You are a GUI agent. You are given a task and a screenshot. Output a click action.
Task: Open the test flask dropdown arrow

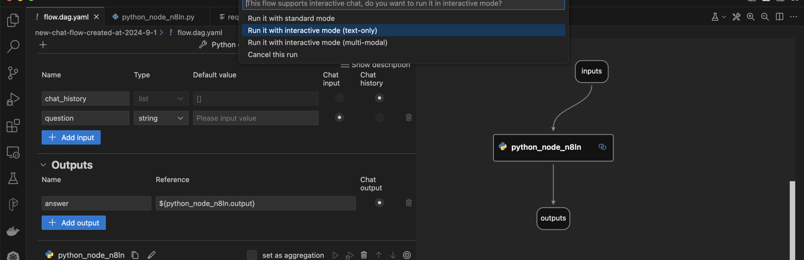click(724, 17)
